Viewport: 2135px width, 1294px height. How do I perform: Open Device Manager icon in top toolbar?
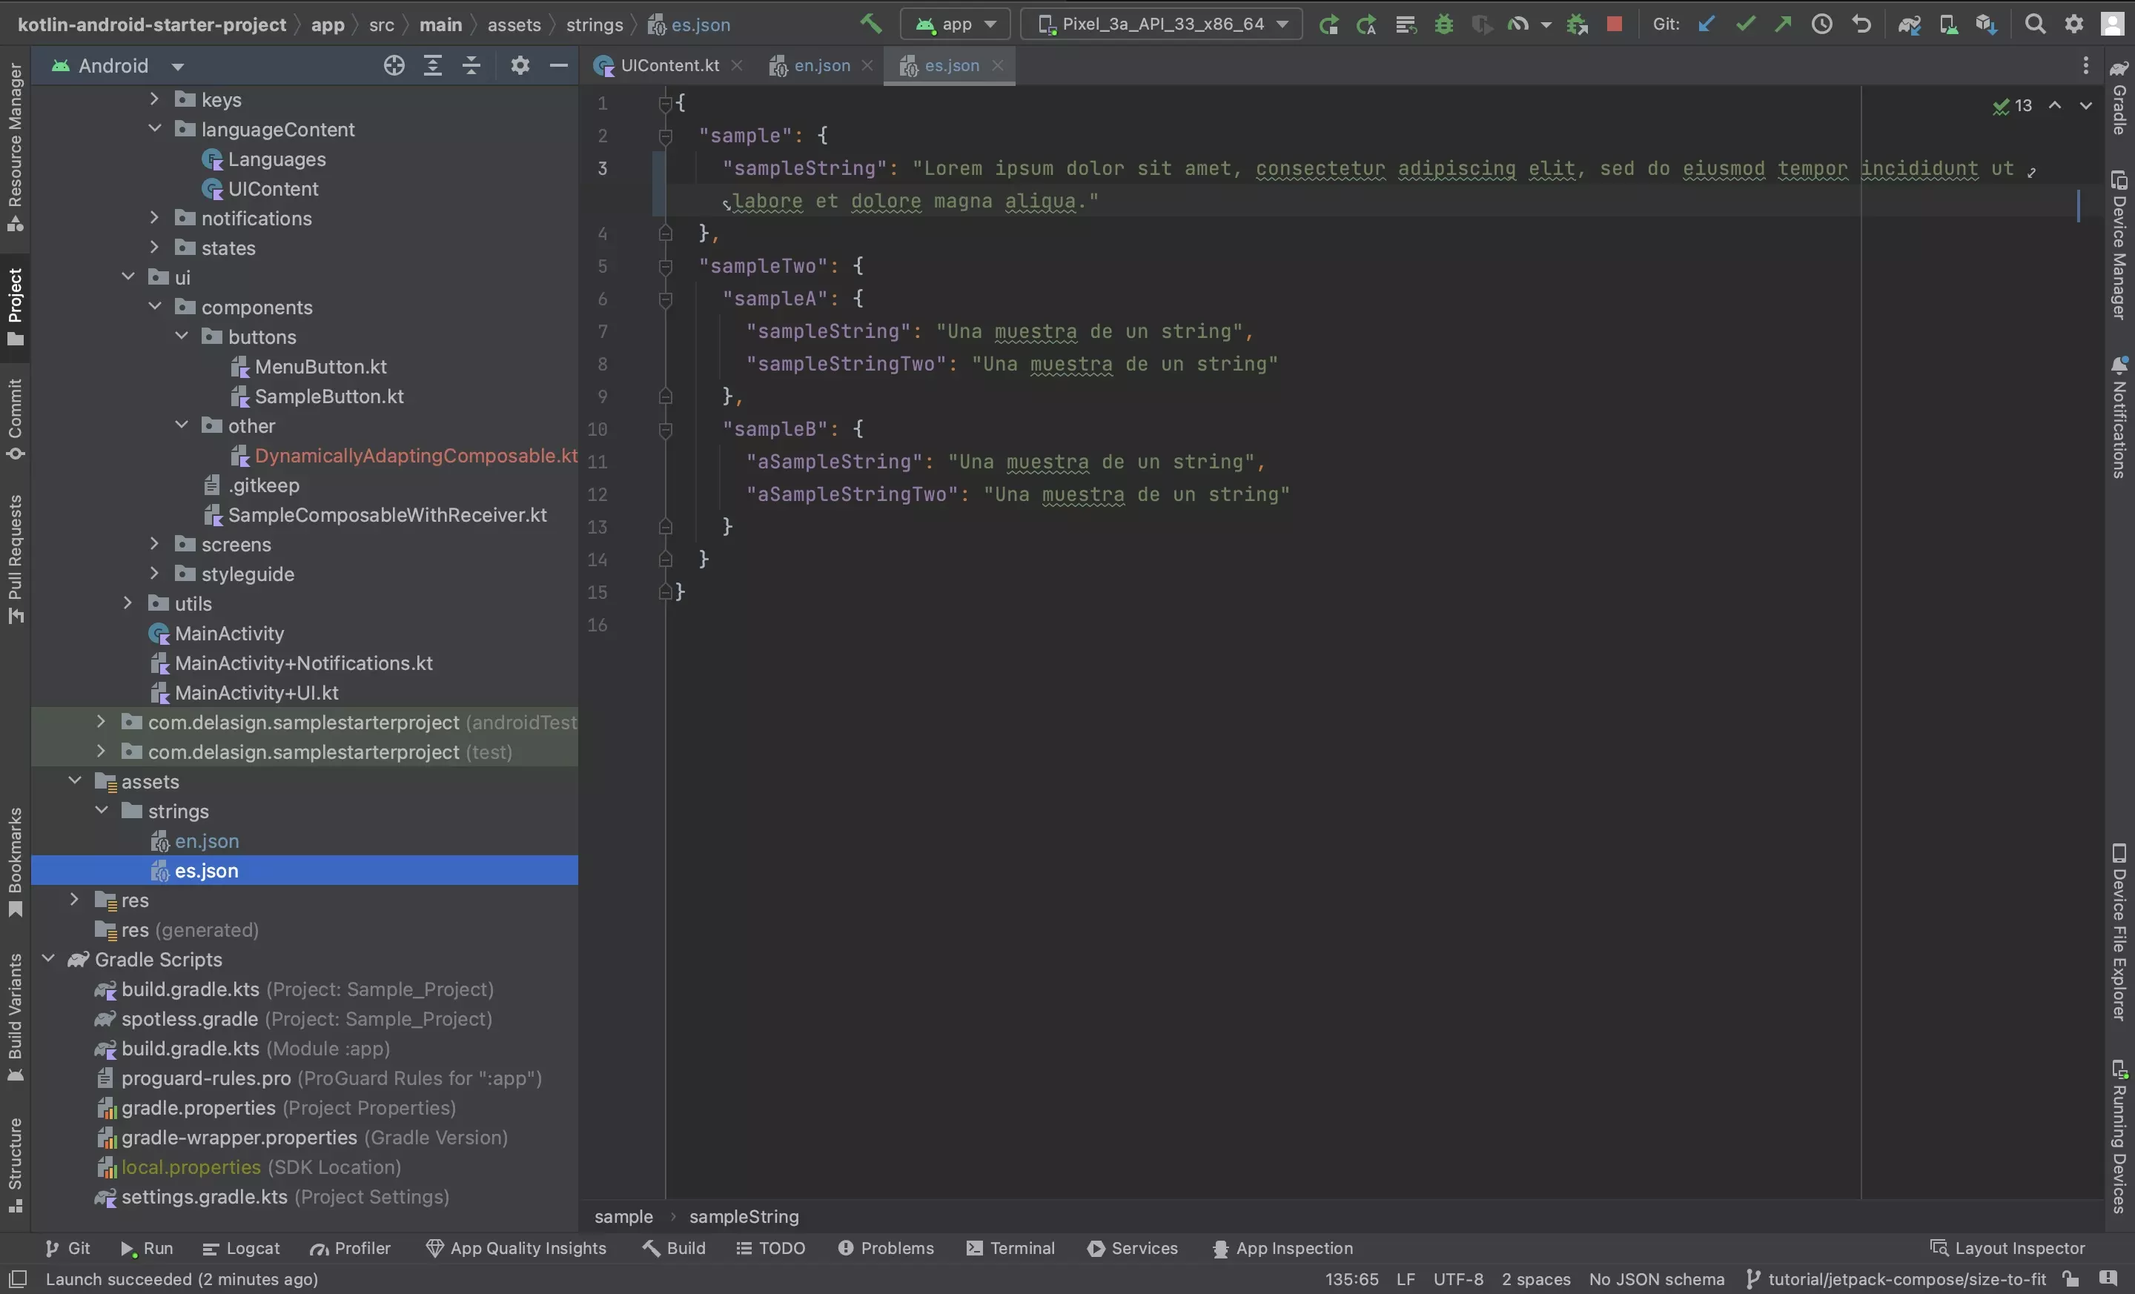point(1948,24)
